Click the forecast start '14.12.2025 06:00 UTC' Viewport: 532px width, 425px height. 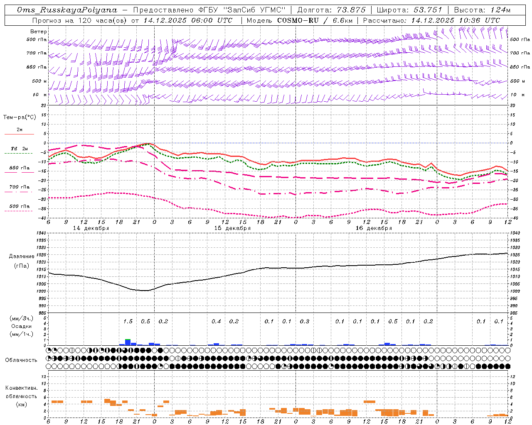[x=188, y=20]
